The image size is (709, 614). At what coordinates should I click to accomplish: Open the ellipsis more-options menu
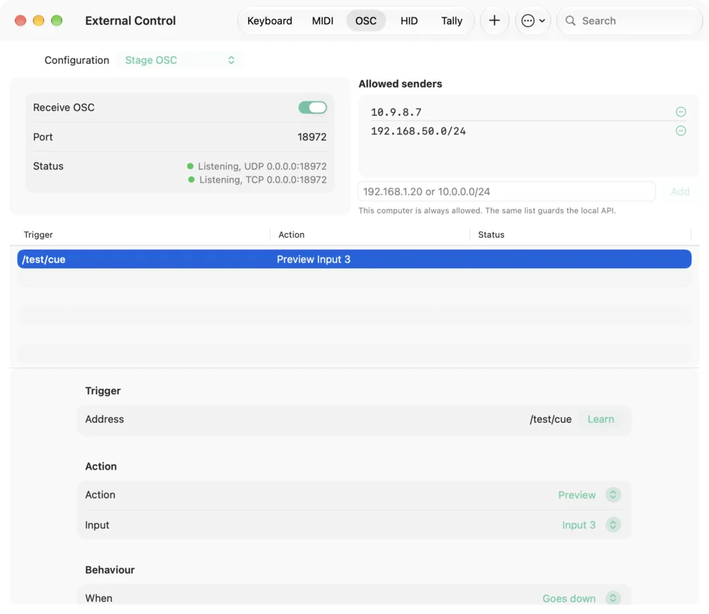(x=532, y=21)
